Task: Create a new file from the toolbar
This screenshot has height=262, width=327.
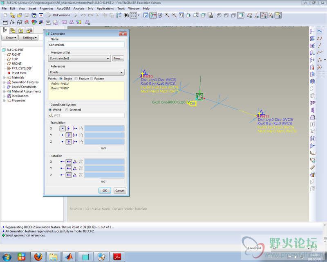Action: pos(5,15)
